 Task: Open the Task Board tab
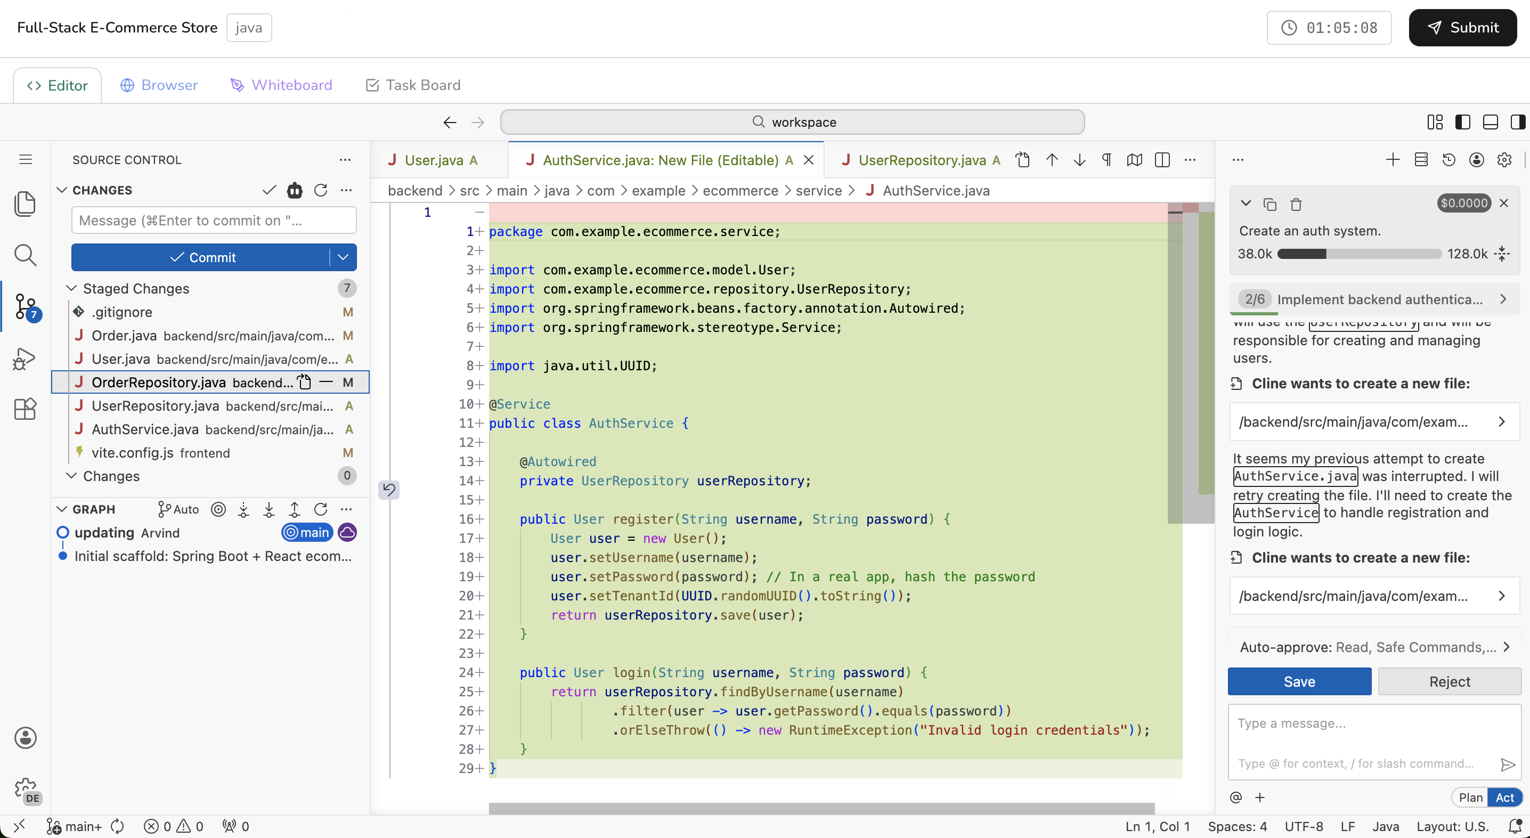(413, 85)
